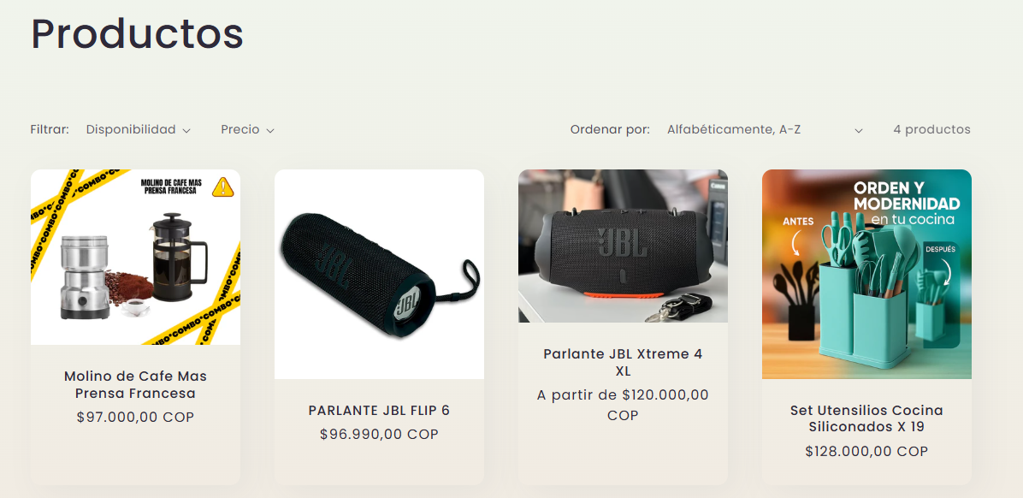
Task: Click the teal kitchen utensil set image
Action: [866, 274]
